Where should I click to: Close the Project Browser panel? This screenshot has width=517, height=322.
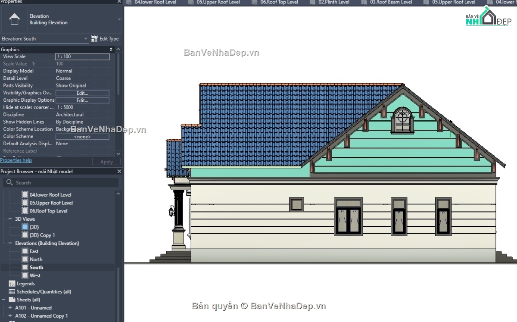point(119,172)
